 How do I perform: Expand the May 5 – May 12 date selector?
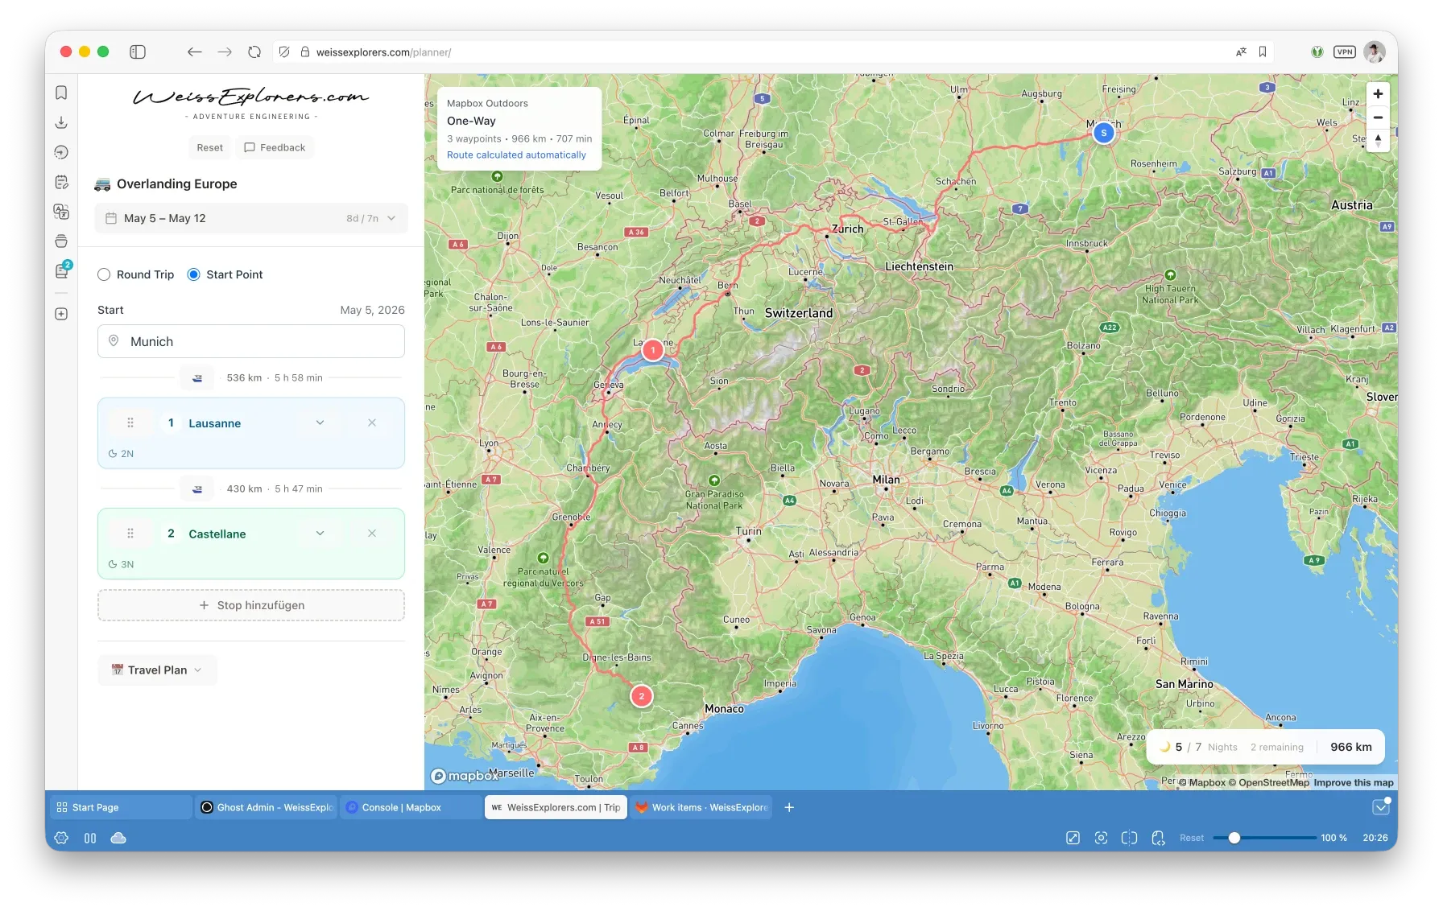coord(251,218)
